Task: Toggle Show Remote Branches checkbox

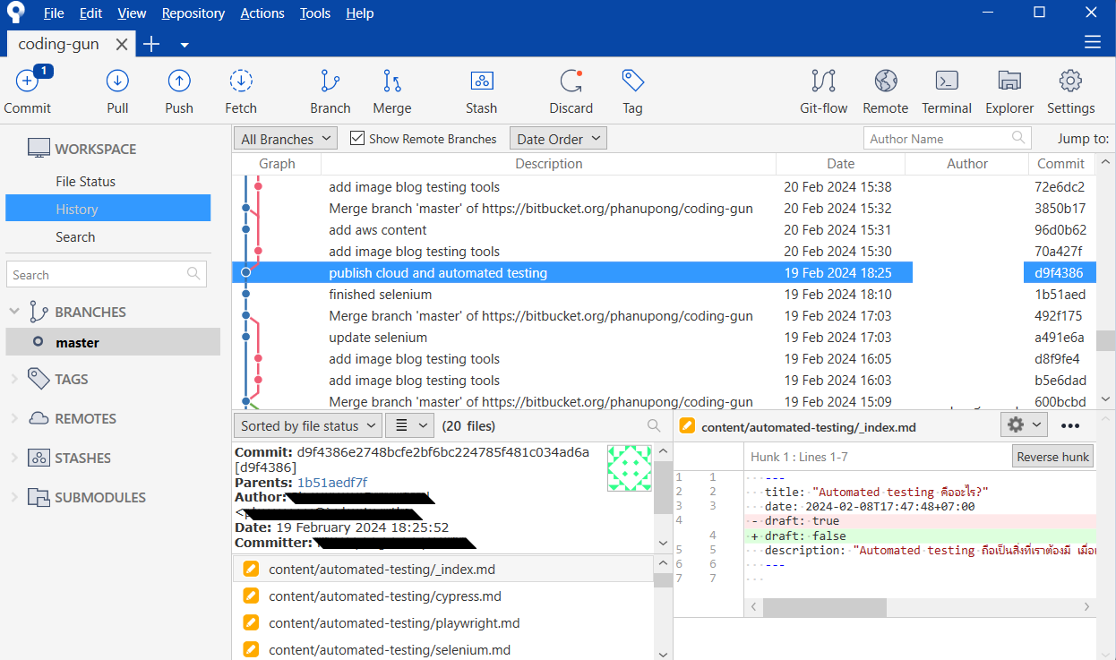Action: [x=357, y=139]
